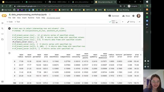Open the code snippets sidebar icon

point(2,34)
